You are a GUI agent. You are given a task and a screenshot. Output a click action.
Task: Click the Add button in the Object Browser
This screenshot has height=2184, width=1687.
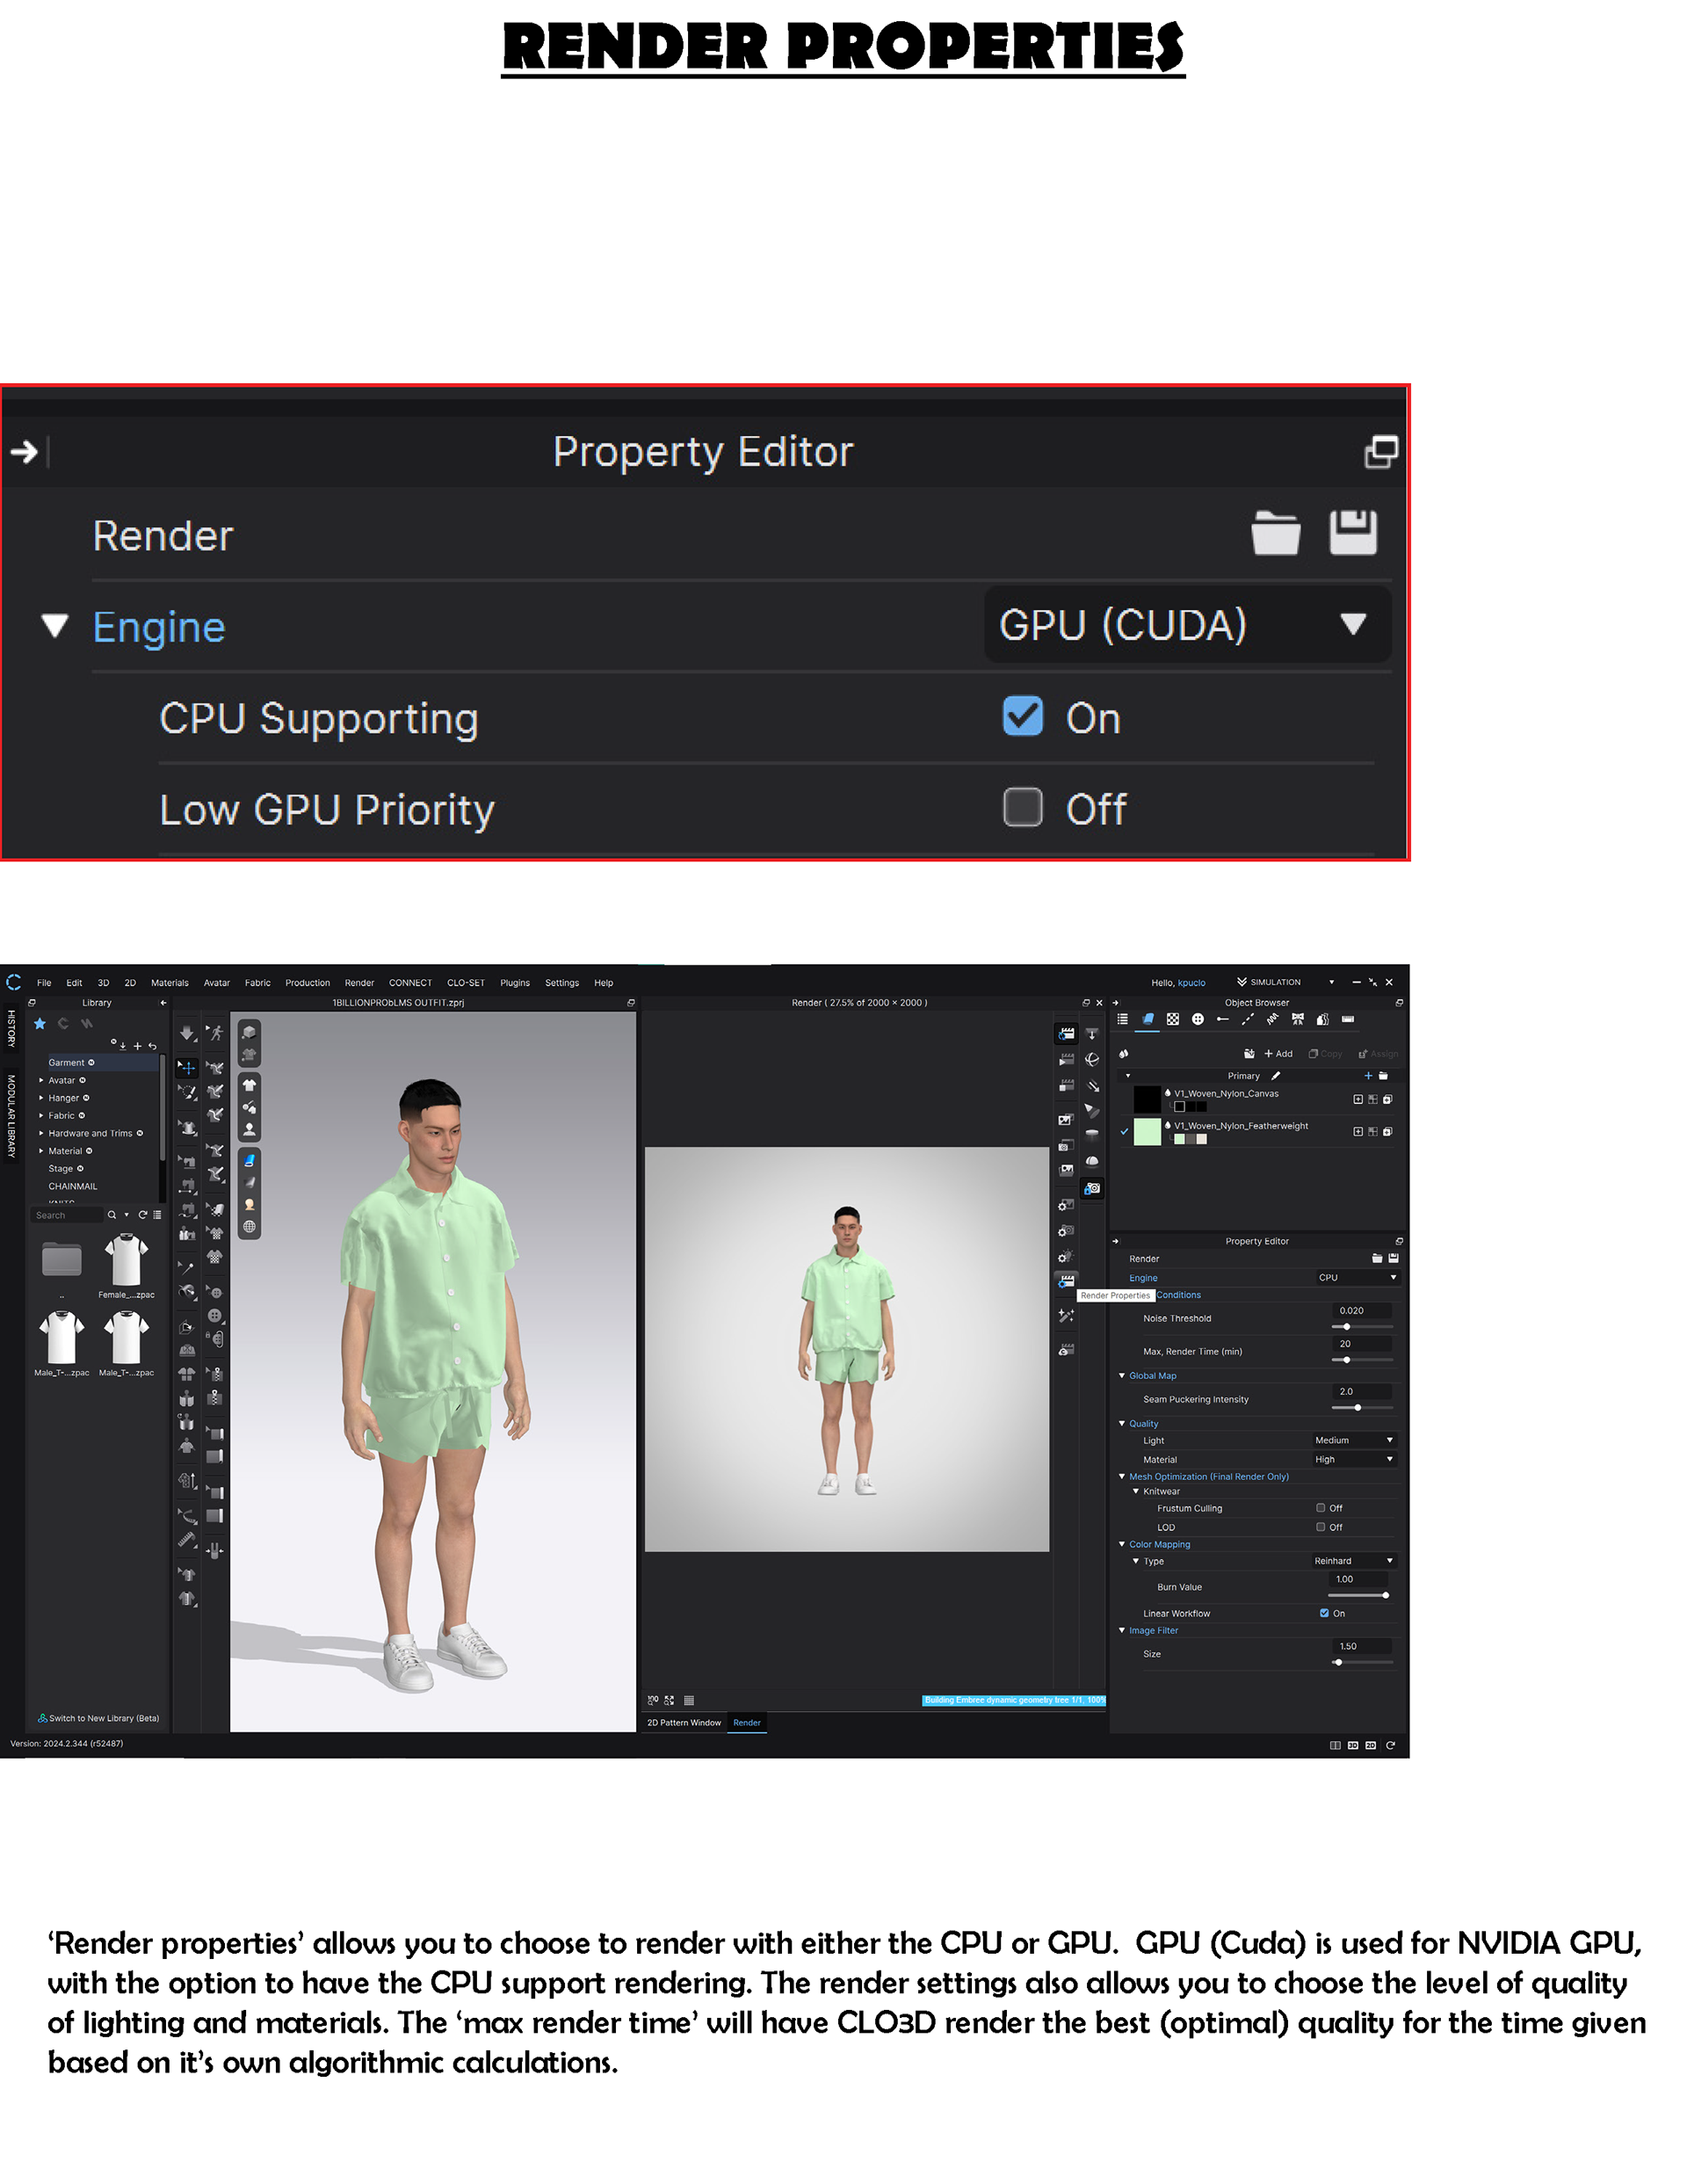coord(1278,1053)
